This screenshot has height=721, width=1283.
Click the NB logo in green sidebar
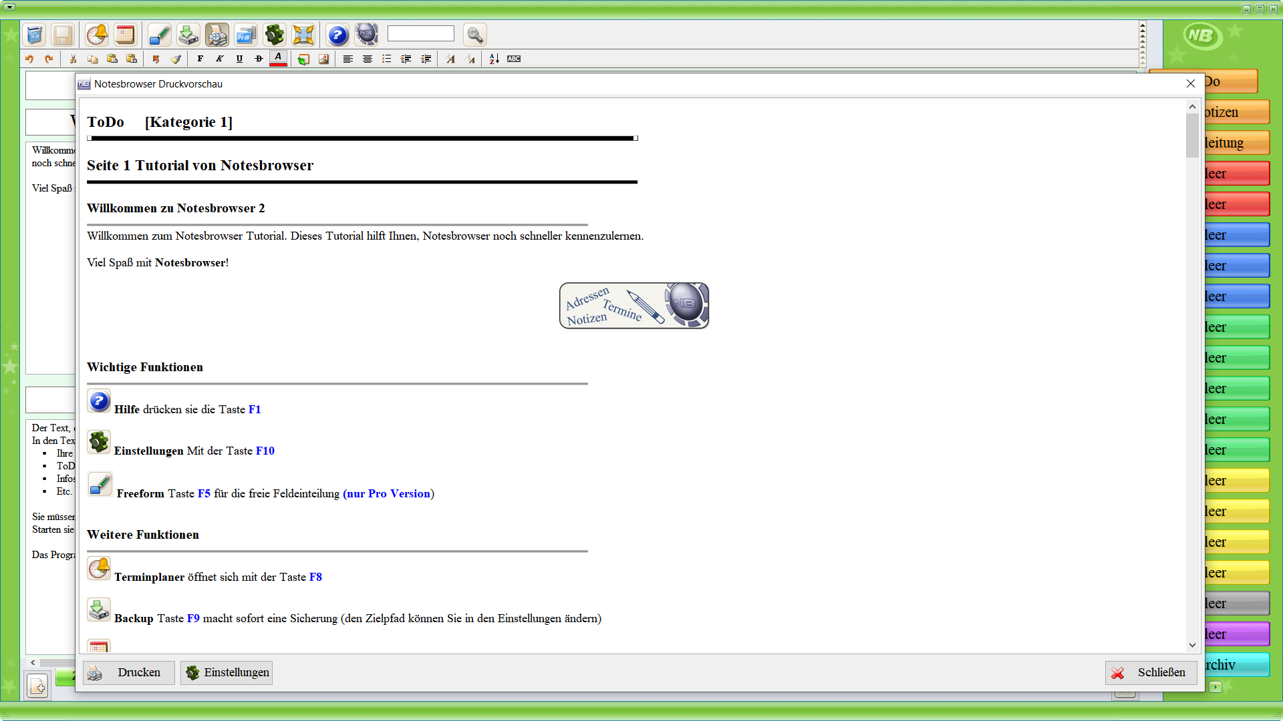[x=1203, y=36]
